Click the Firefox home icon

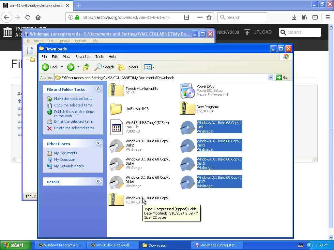(38, 17)
